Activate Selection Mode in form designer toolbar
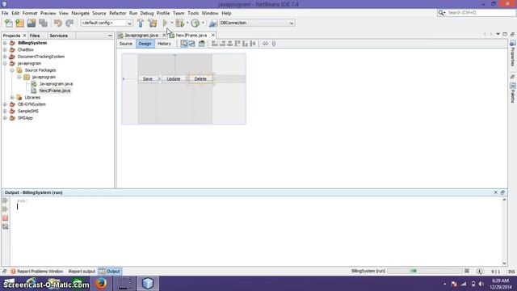Screen dimensions: 517x291 pyautogui.click(x=184, y=44)
